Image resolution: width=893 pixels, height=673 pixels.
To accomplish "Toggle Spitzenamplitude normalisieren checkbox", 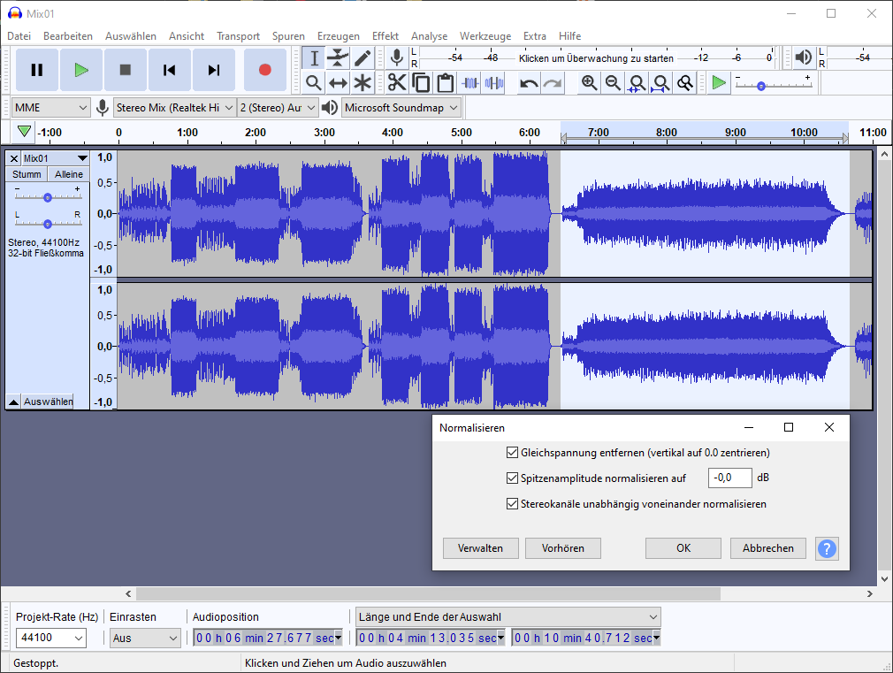I will point(512,478).
